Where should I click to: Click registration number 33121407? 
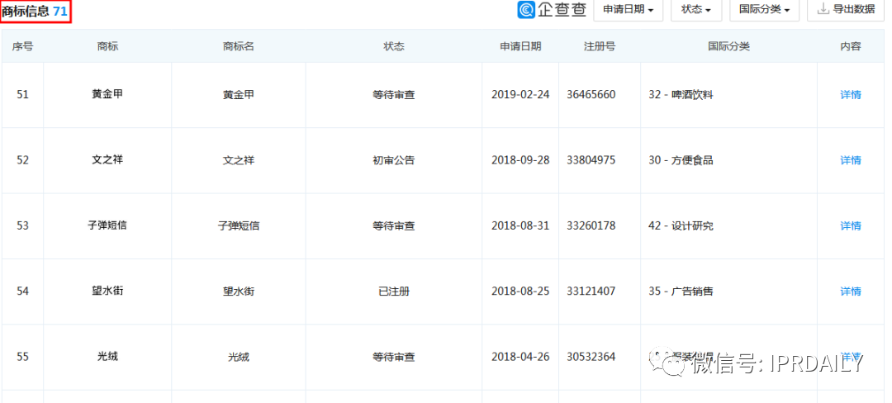(591, 291)
